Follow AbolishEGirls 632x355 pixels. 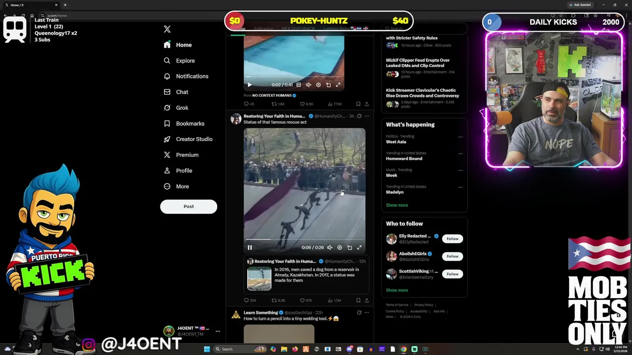(x=452, y=256)
